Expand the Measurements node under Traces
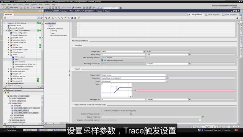Viewport: 243px width, 137px height. [11, 62]
